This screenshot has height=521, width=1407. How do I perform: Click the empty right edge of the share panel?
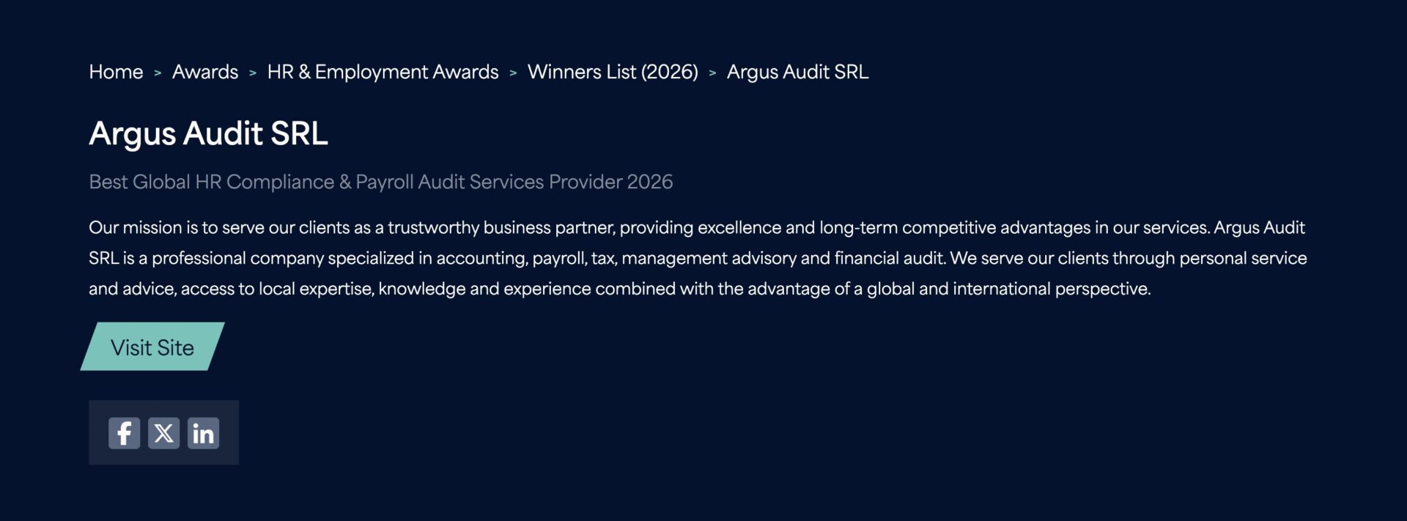coord(229,432)
